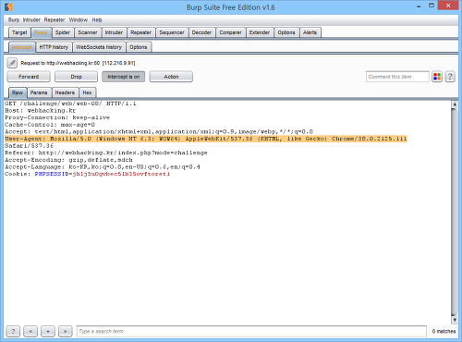
Task: Open the Repeater menu in menu bar
Action: tap(55, 19)
